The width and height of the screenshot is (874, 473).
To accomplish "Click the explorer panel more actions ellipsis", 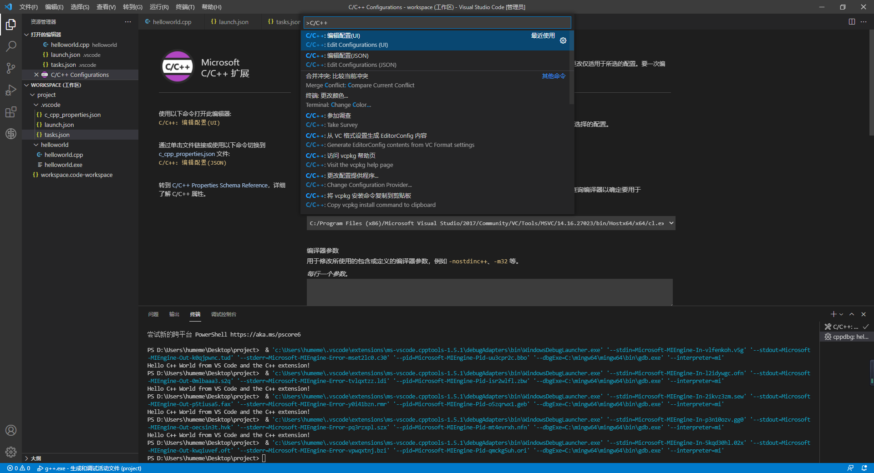I will (128, 22).
